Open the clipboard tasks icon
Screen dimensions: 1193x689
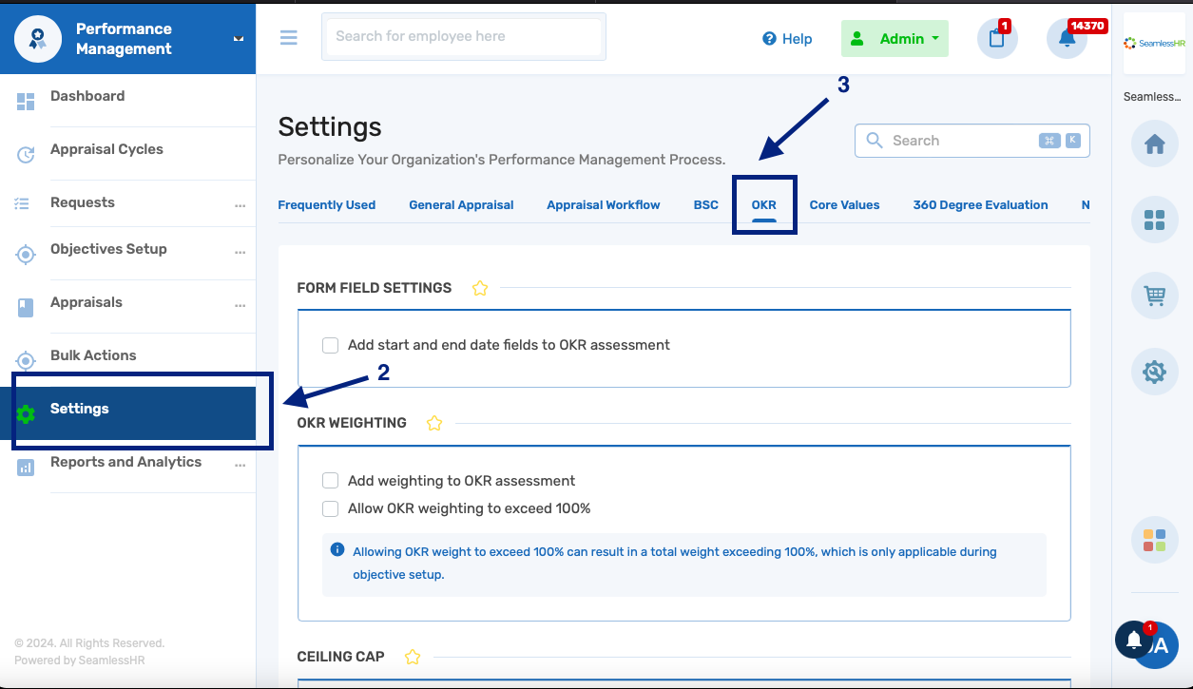click(x=997, y=39)
